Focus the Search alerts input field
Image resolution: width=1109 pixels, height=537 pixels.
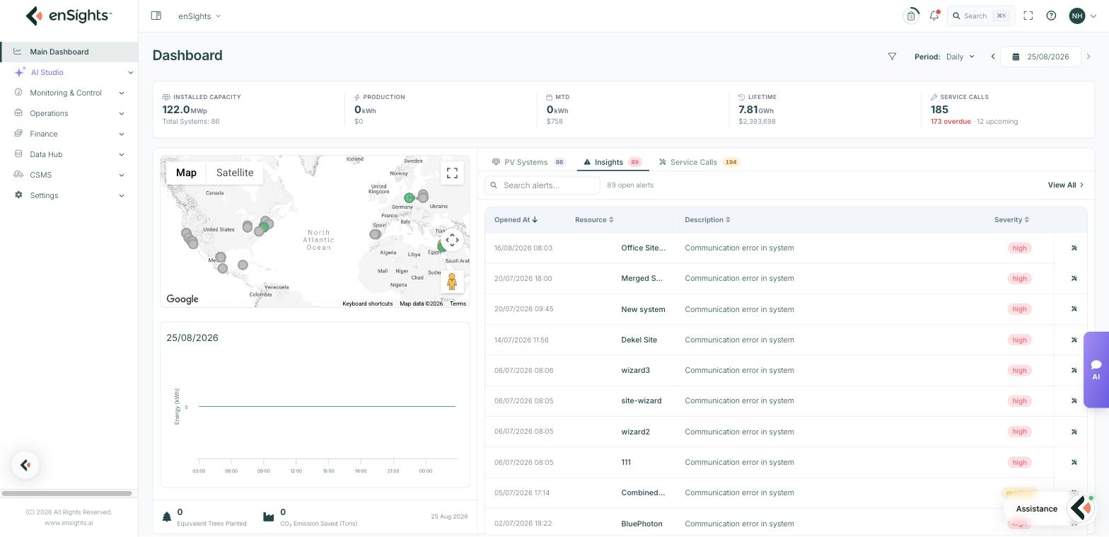coord(542,185)
